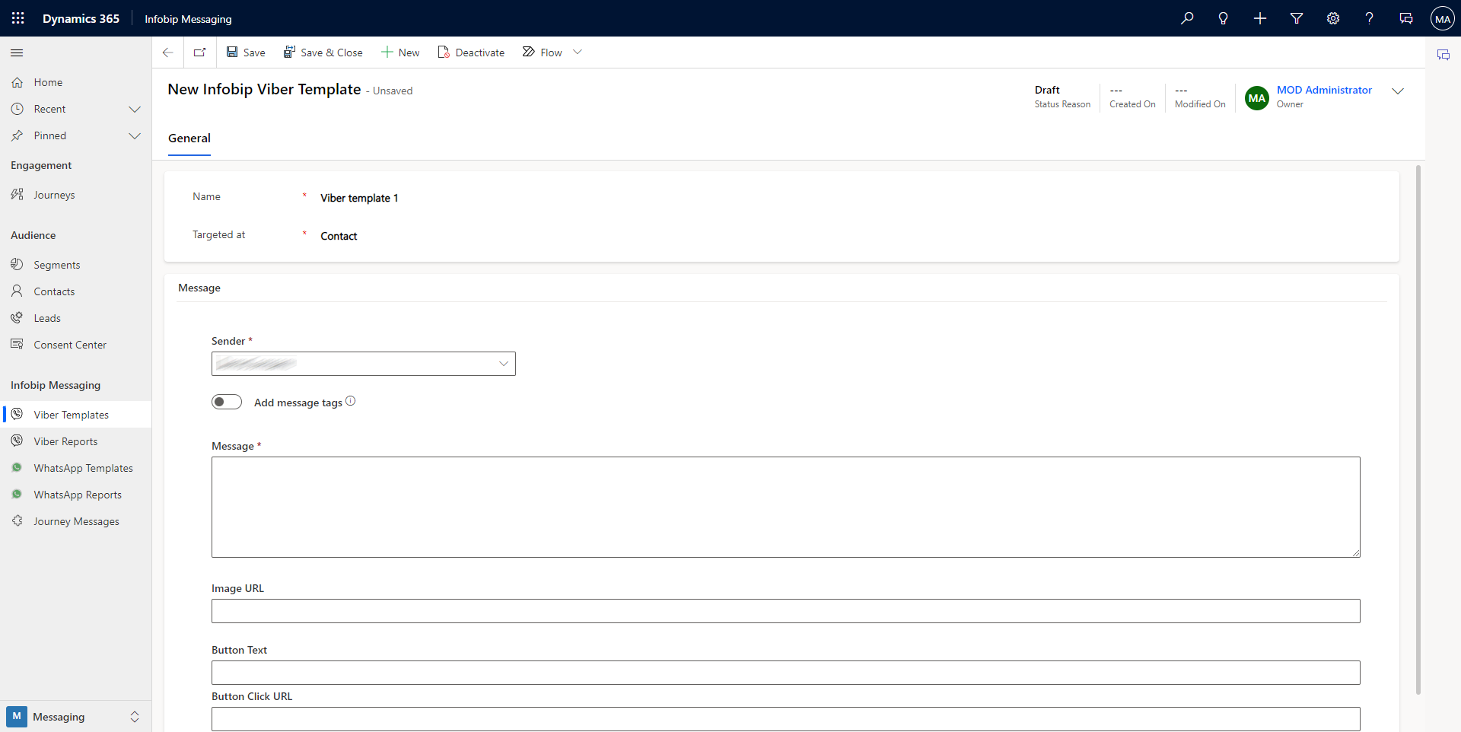This screenshot has width=1461, height=732.
Task: Click the Draft status reason text
Action: point(1047,90)
